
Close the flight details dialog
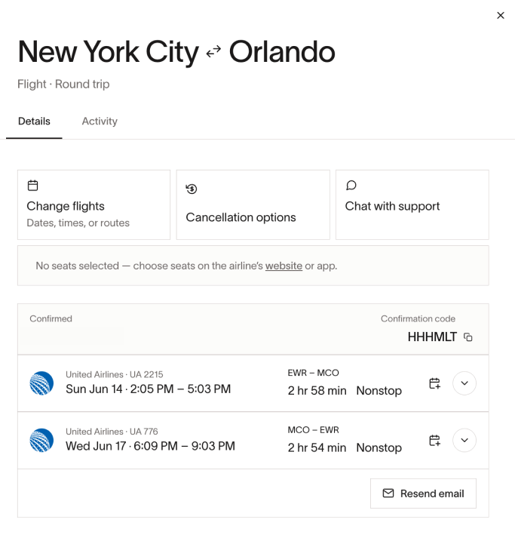coord(500,15)
